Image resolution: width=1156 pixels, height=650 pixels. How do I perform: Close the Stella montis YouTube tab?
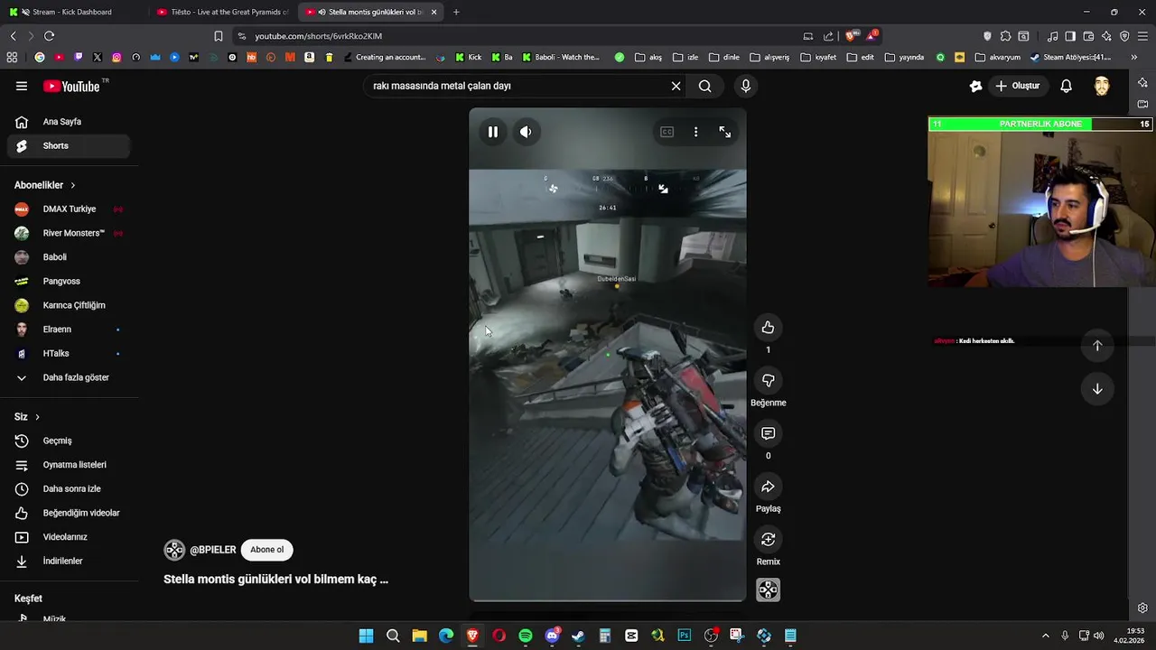tap(434, 12)
